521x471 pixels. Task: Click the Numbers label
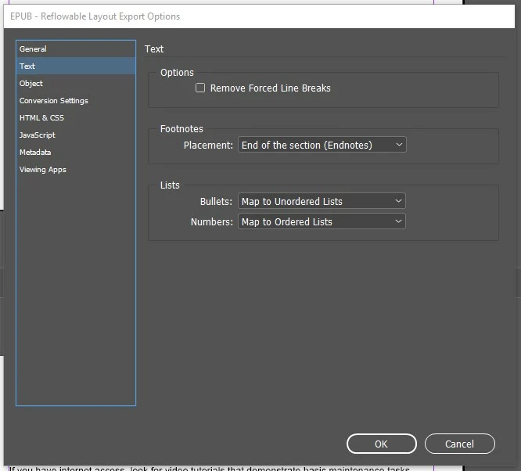pyautogui.click(x=212, y=221)
